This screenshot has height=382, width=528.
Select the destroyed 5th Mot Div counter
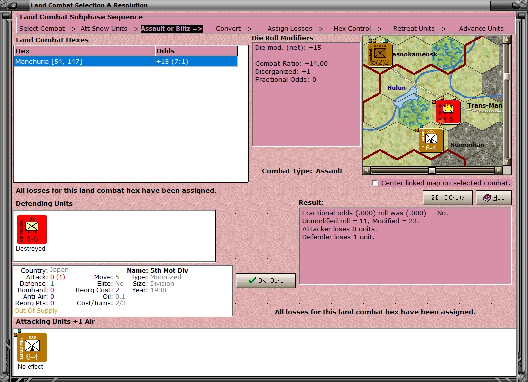[31, 229]
